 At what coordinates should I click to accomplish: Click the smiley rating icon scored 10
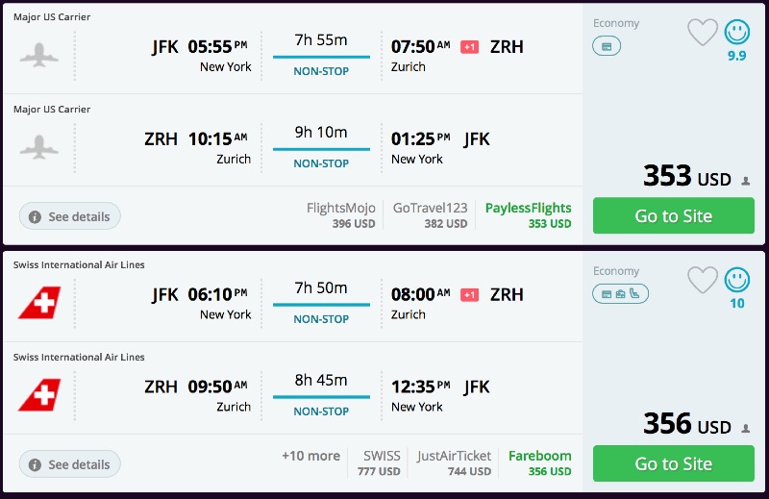[x=737, y=281]
